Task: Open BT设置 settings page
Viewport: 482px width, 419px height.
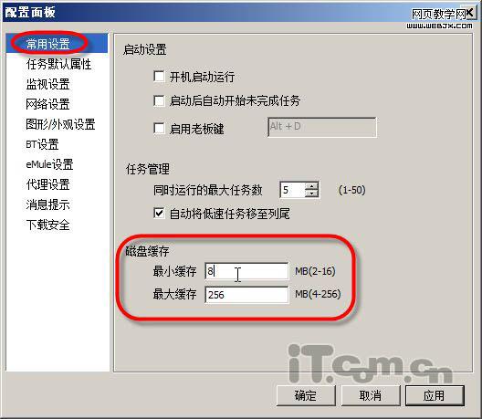Action: pos(42,144)
